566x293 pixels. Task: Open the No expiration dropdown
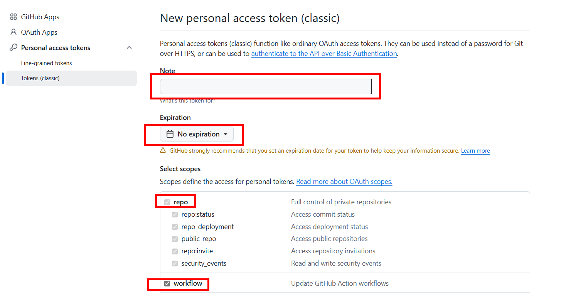[197, 134]
